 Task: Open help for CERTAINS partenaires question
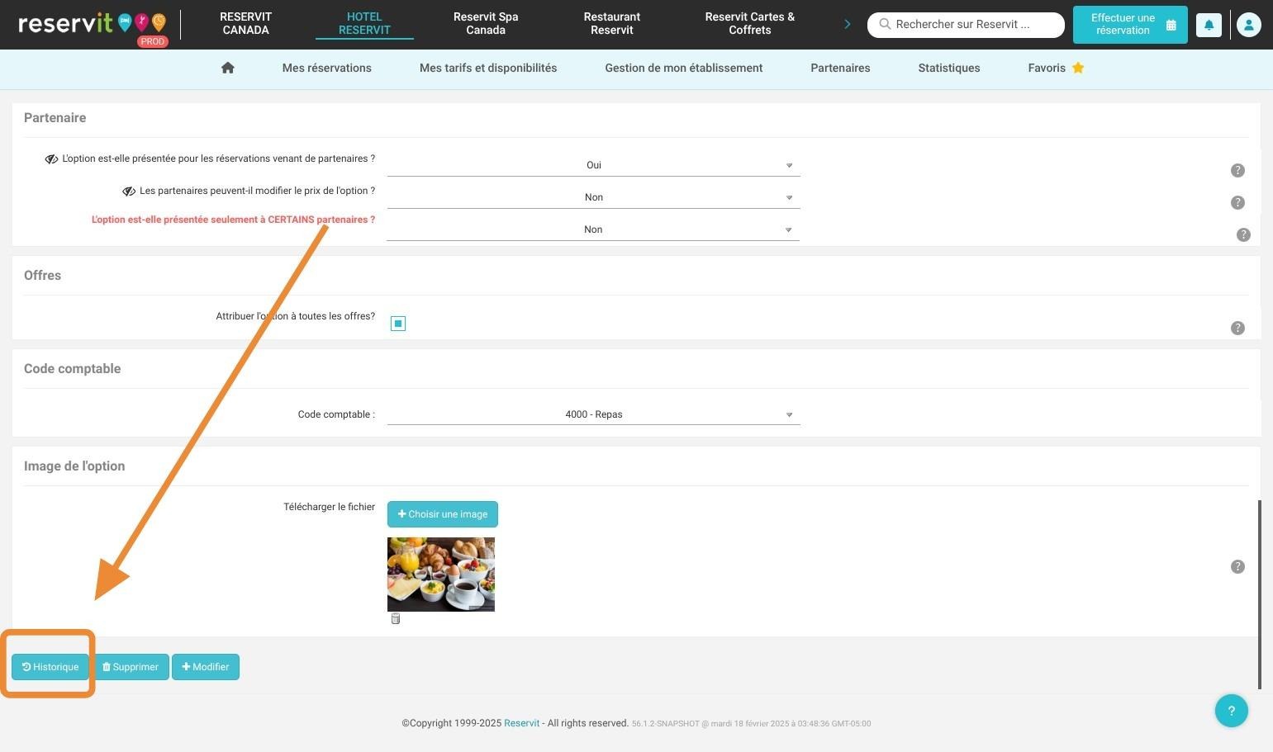1243,234
